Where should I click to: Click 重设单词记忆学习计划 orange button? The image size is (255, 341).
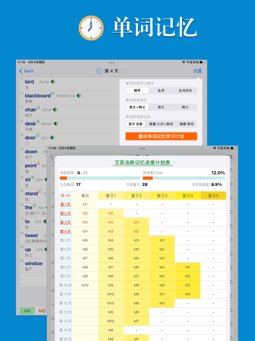pyautogui.click(x=161, y=136)
